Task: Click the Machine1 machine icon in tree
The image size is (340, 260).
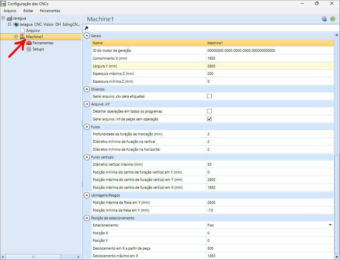Action: tap(22, 37)
